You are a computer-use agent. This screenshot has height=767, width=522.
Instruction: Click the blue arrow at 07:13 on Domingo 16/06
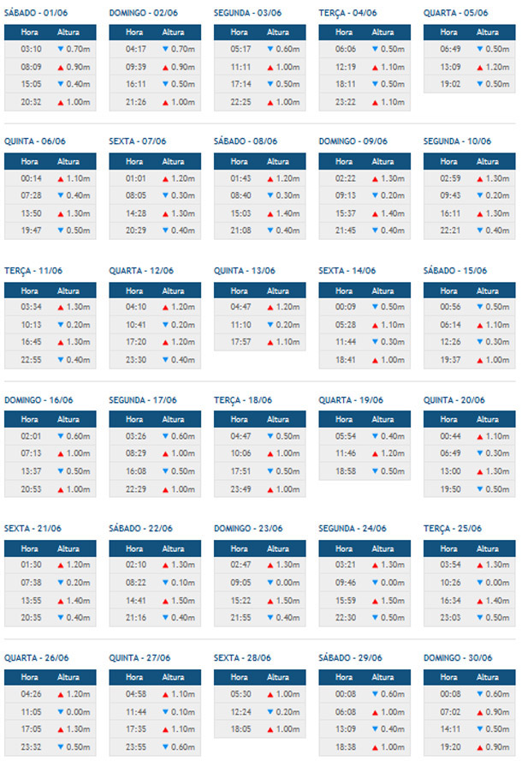coord(61,454)
